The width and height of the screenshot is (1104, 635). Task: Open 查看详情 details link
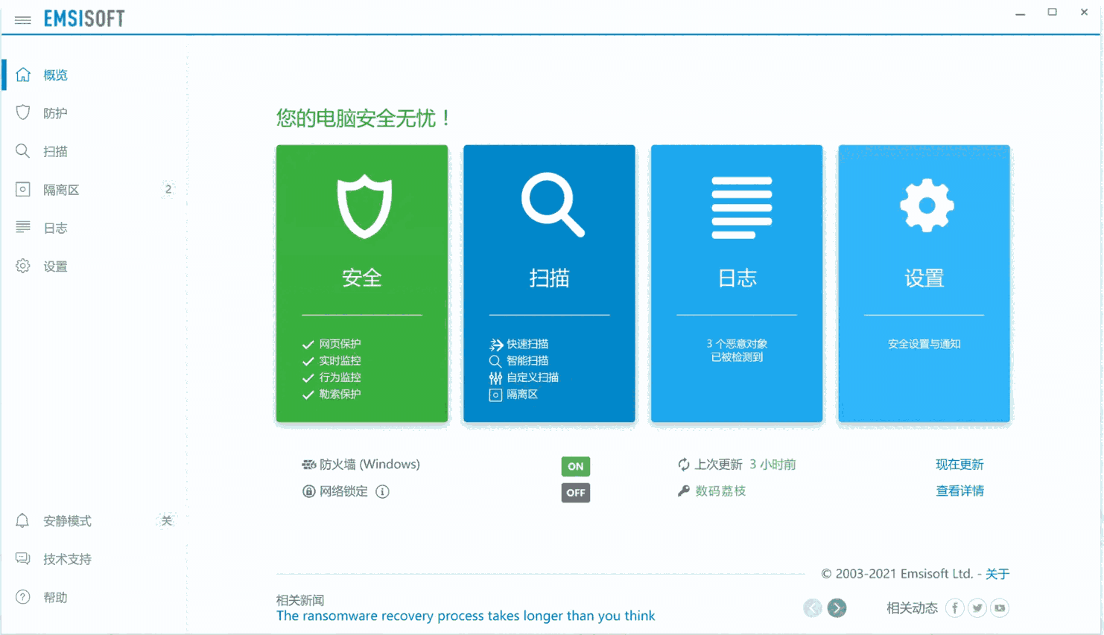pos(959,491)
